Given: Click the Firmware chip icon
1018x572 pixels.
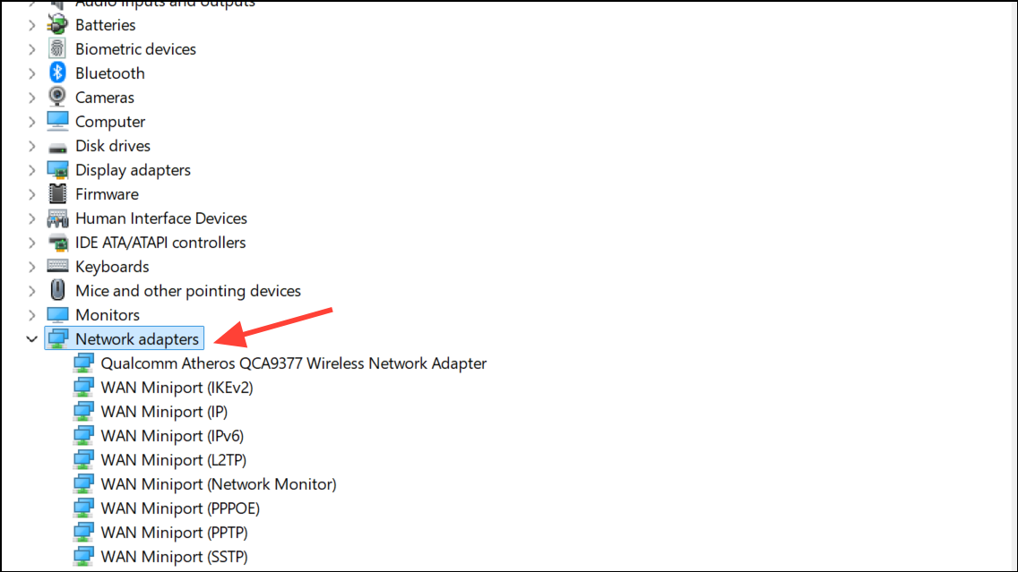Looking at the screenshot, I should point(57,194).
